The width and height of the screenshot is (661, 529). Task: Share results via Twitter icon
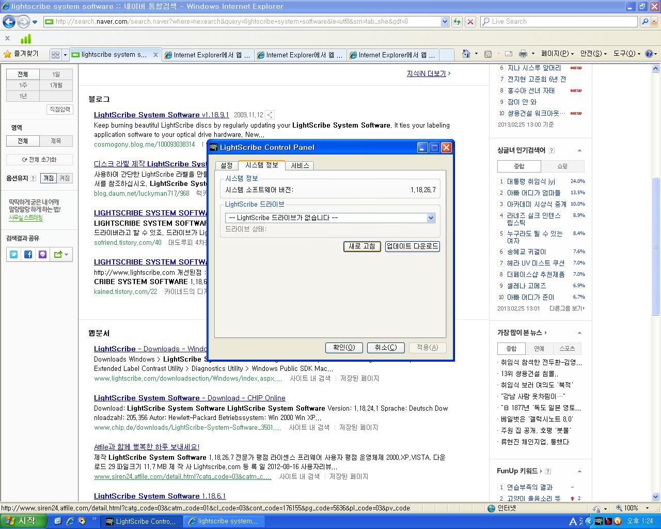click(14, 254)
